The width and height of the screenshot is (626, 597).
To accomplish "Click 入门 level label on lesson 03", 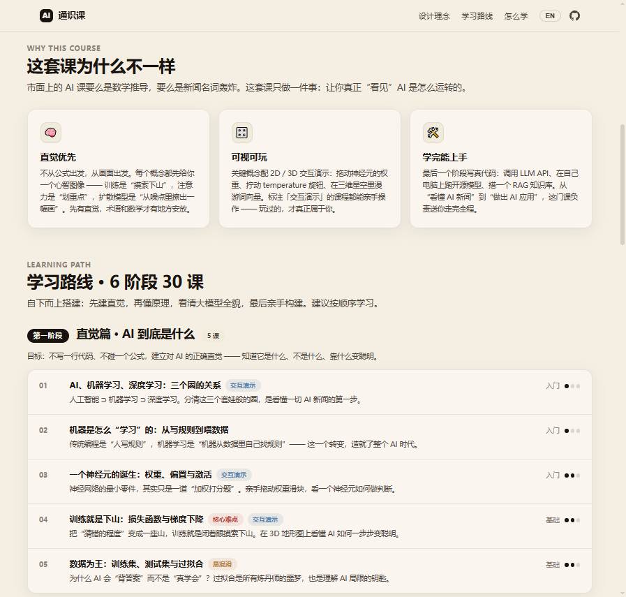I will 553,476.
